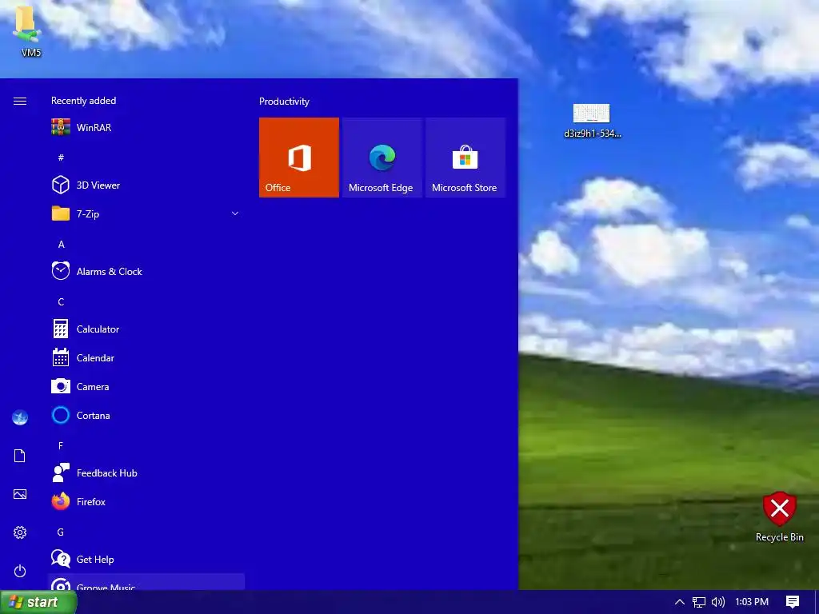The height and width of the screenshot is (614, 819).
Task: Open Cortana
Action: click(146, 415)
